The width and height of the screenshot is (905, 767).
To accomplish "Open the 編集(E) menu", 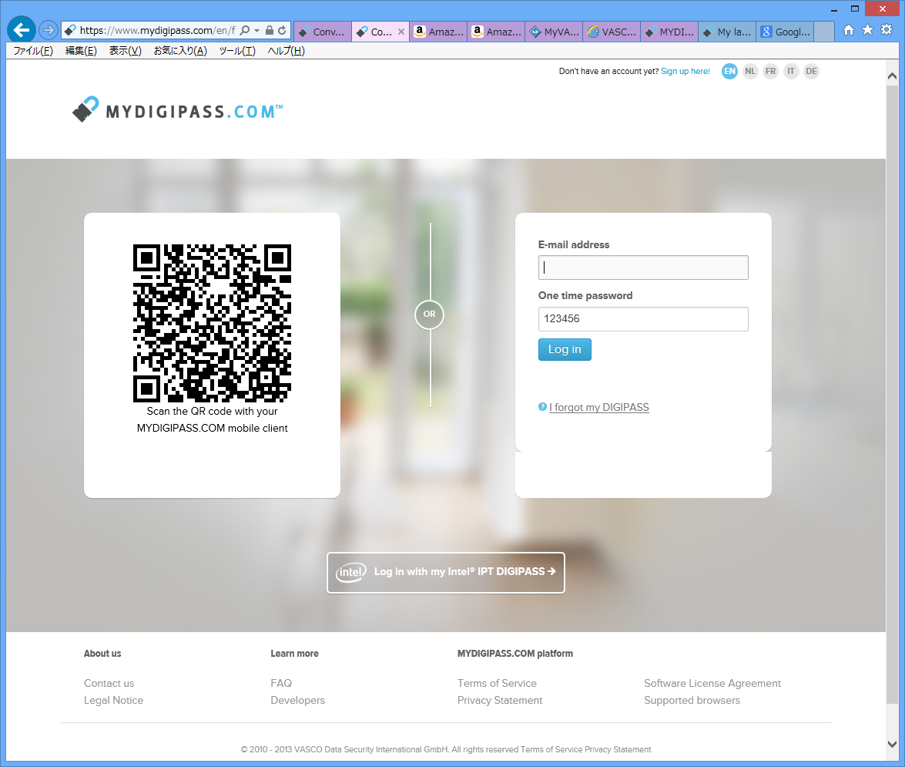I will pyautogui.click(x=81, y=51).
